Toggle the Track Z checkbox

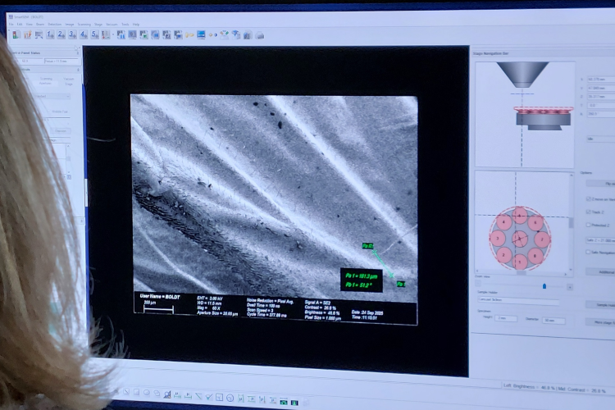tap(588, 212)
